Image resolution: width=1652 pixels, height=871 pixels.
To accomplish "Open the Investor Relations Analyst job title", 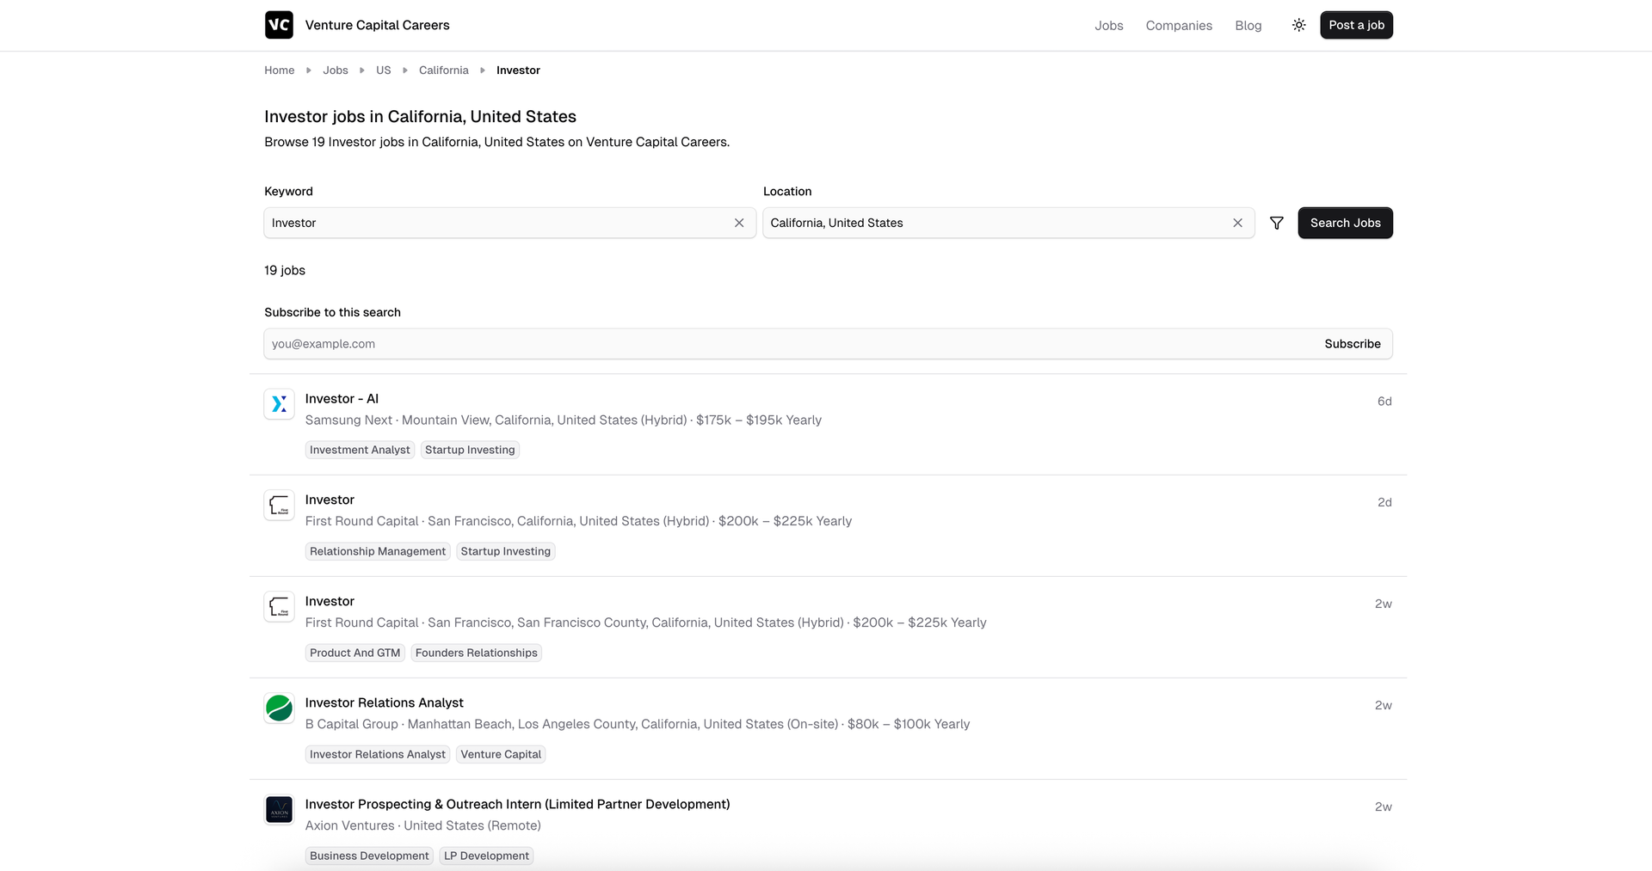I will pyautogui.click(x=384, y=702).
